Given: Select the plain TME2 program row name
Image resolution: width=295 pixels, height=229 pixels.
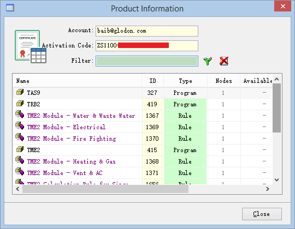Looking at the screenshot, I should click(33, 150).
